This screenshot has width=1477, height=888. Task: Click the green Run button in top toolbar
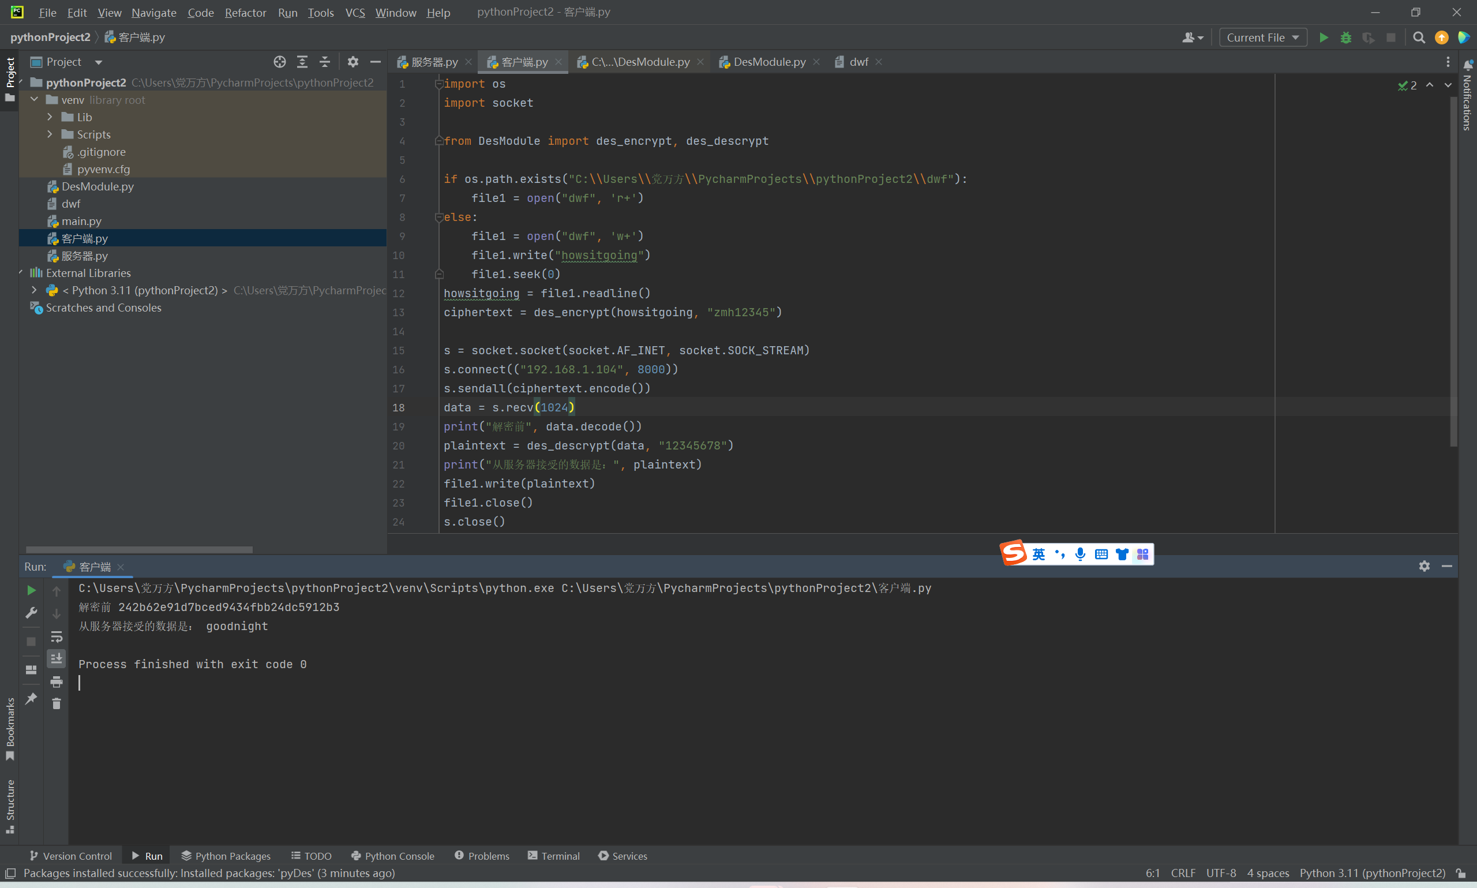pyautogui.click(x=1324, y=38)
